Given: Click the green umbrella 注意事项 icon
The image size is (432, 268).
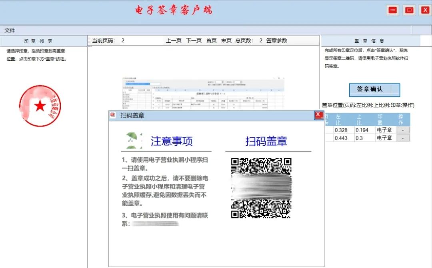Looking at the screenshot, I should pyautogui.click(x=134, y=141).
